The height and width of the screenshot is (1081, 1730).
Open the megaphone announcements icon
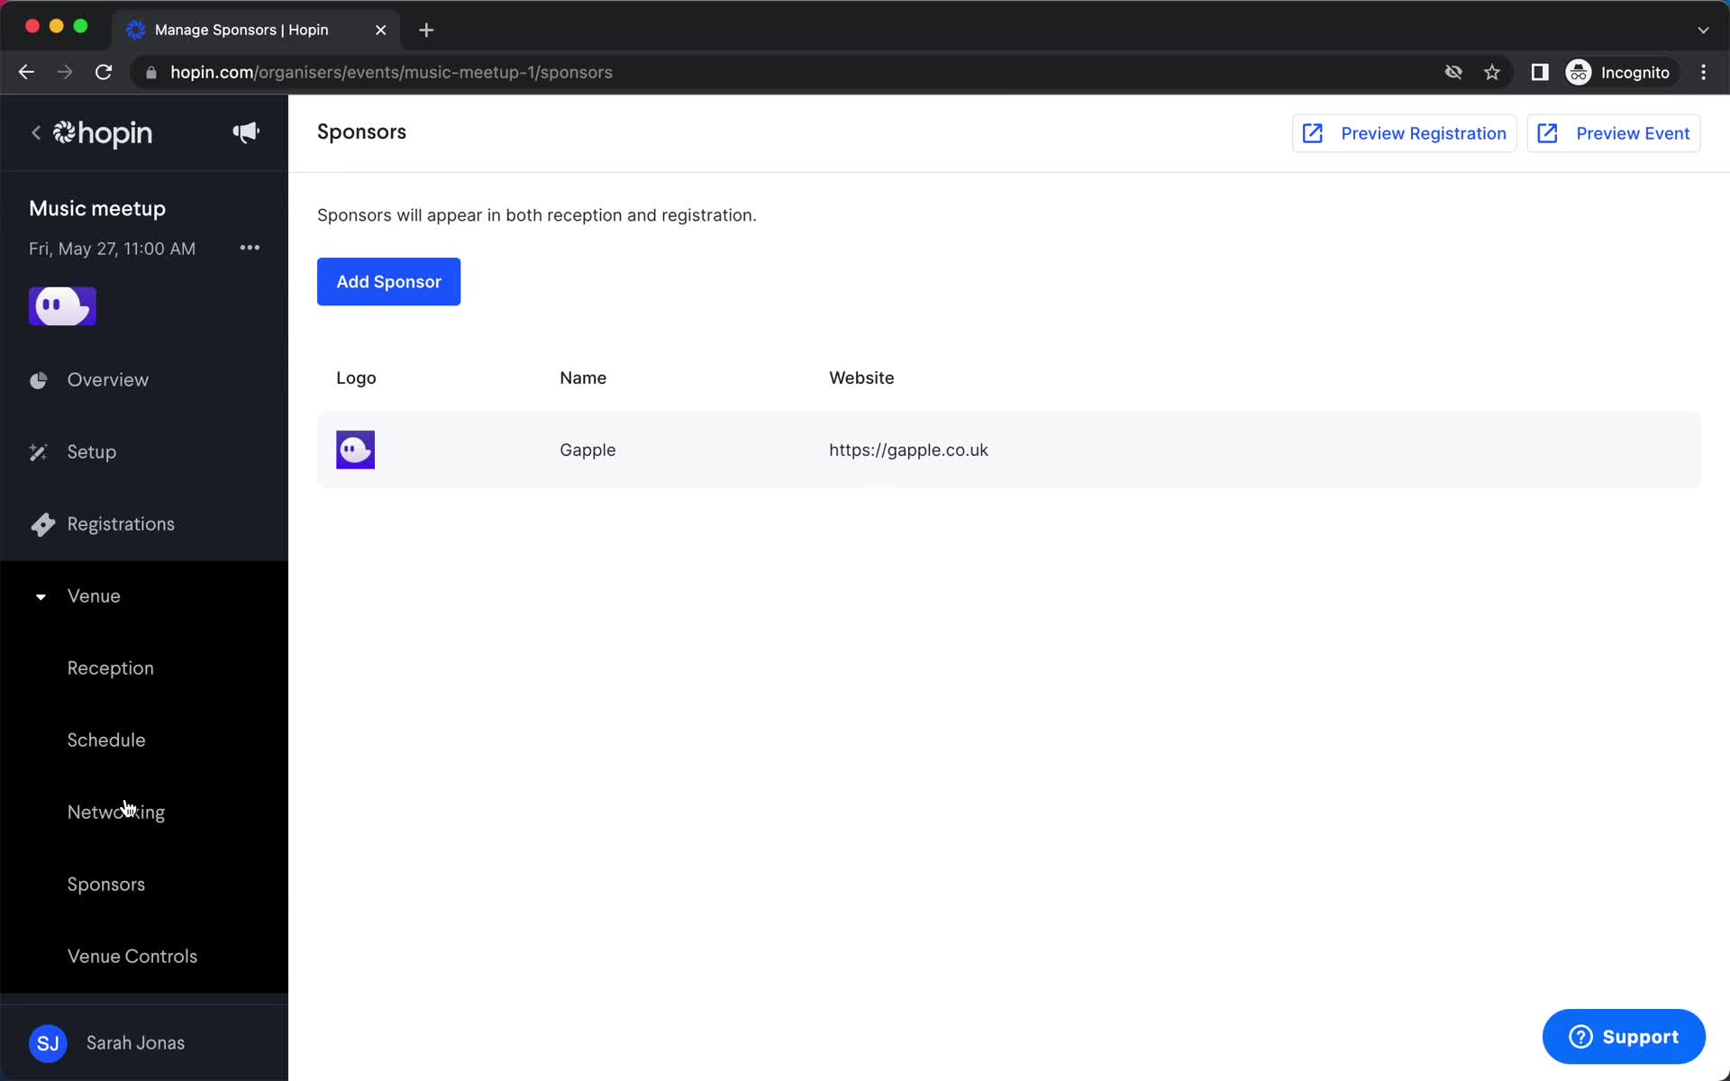(x=246, y=132)
